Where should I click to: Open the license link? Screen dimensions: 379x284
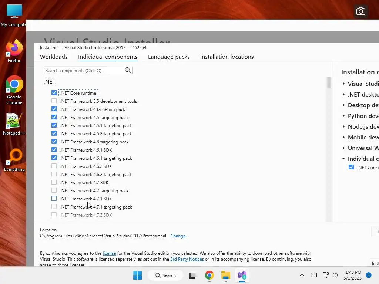point(109,253)
